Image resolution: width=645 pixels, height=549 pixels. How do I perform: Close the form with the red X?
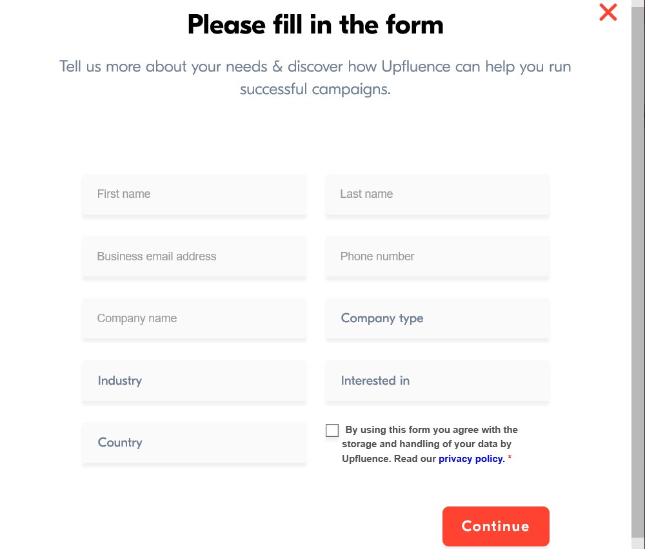click(608, 12)
